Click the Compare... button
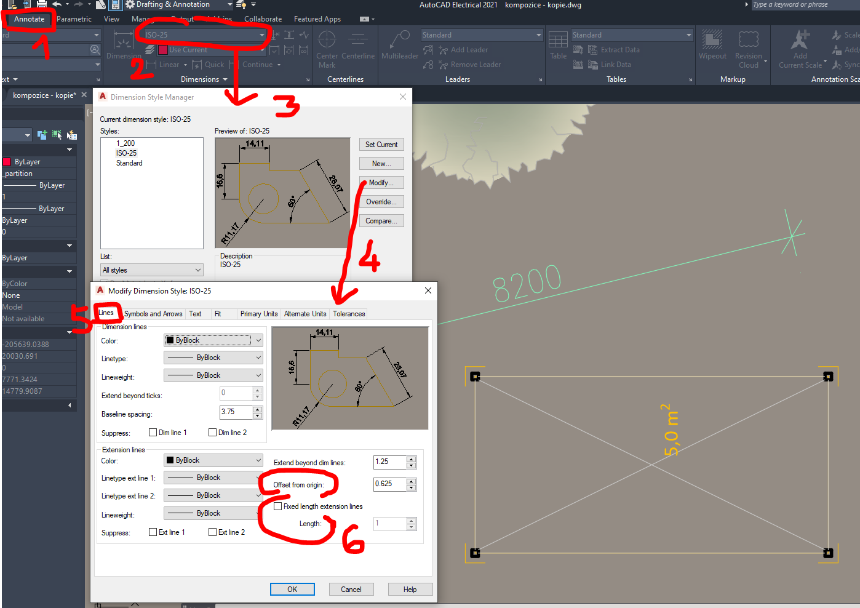The height and width of the screenshot is (608, 860). click(381, 221)
